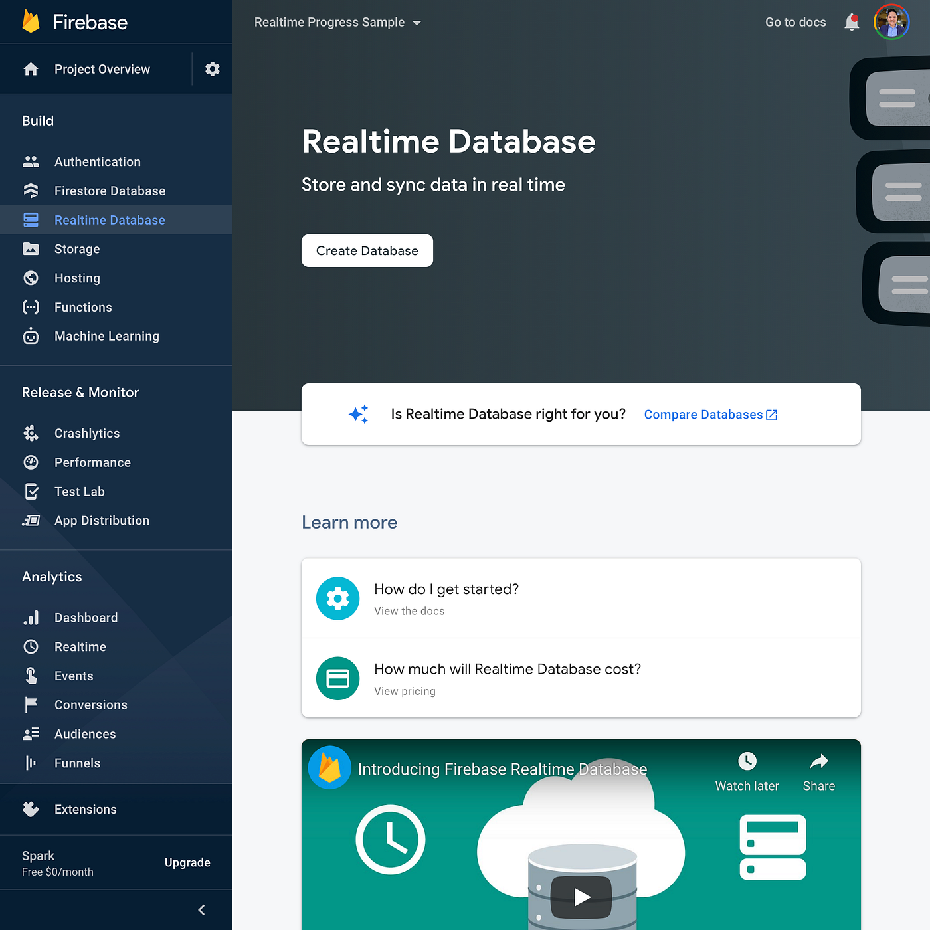Open Storage from the sidebar
The width and height of the screenshot is (930, 930).
click(77, 248)
